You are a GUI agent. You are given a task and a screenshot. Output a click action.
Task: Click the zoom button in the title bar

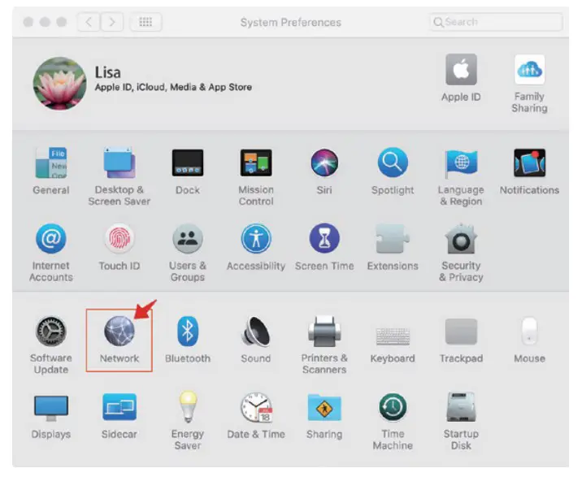(x=62, y=22)
